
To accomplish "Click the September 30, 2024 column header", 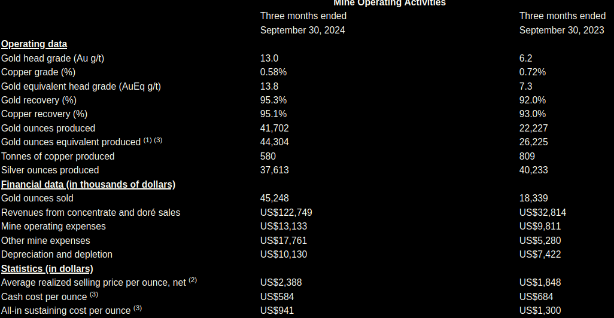I will [x=302, y=30].
